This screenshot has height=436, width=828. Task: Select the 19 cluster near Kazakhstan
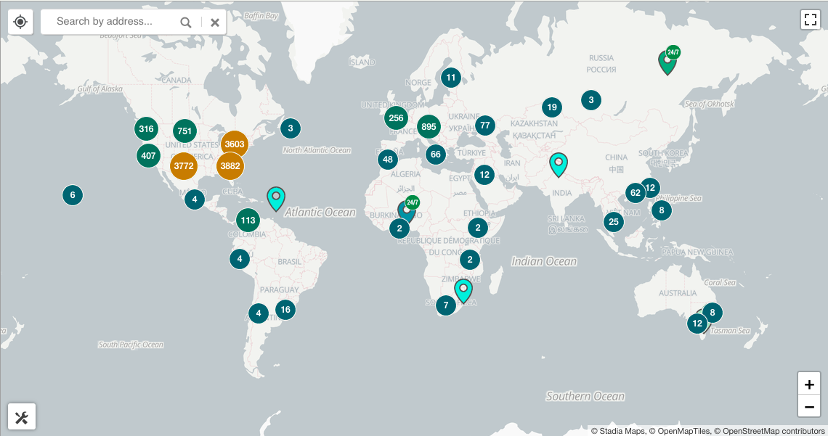(552, 107)
